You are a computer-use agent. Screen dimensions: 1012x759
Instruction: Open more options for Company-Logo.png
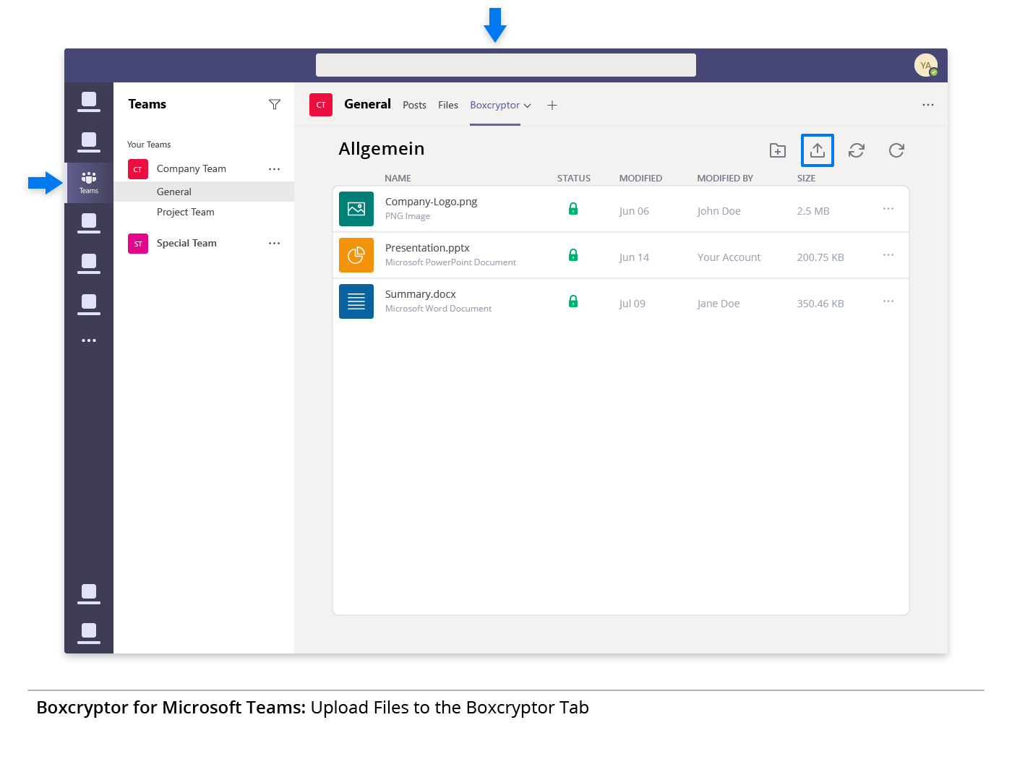[888, 209]
